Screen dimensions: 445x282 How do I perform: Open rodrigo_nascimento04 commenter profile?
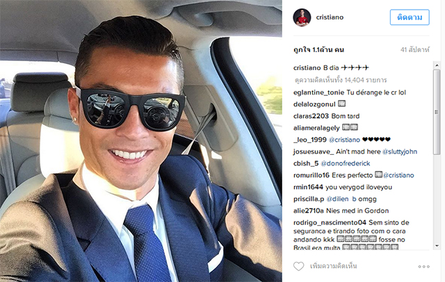330,222
